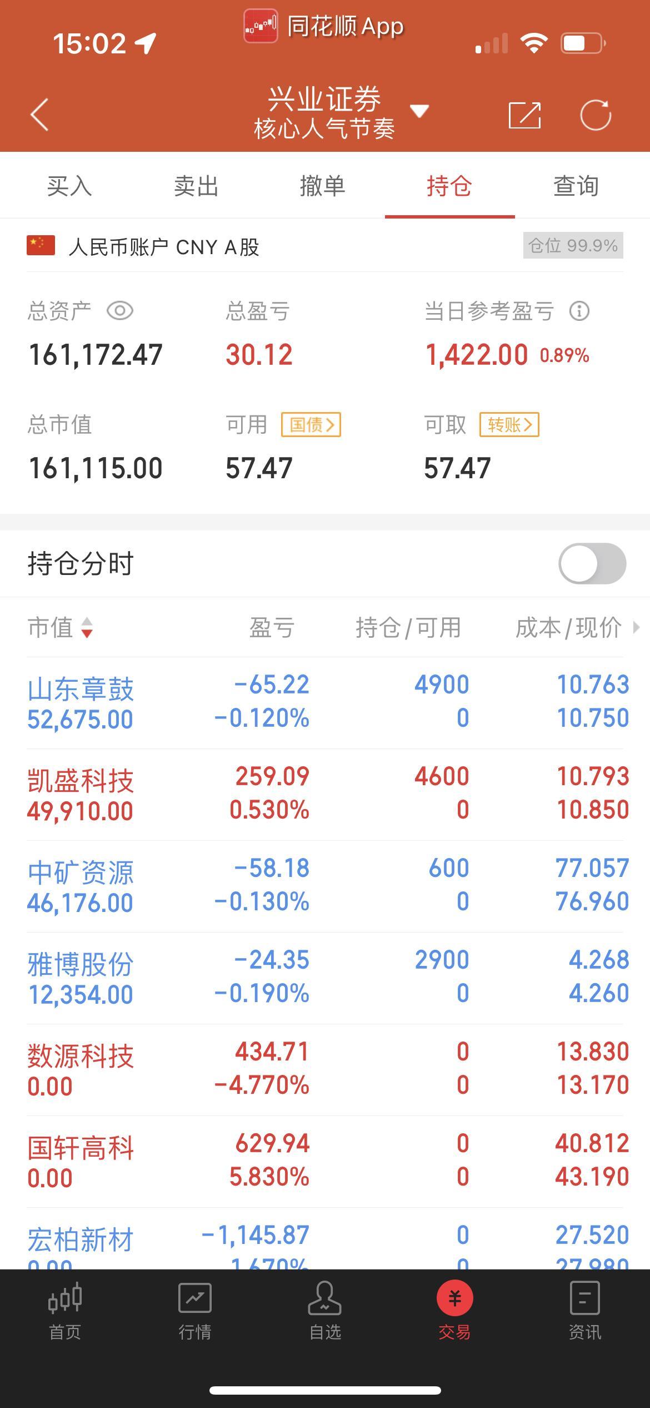Switch to 买入 tab
650x1408 pixels.
click(69, 186)
